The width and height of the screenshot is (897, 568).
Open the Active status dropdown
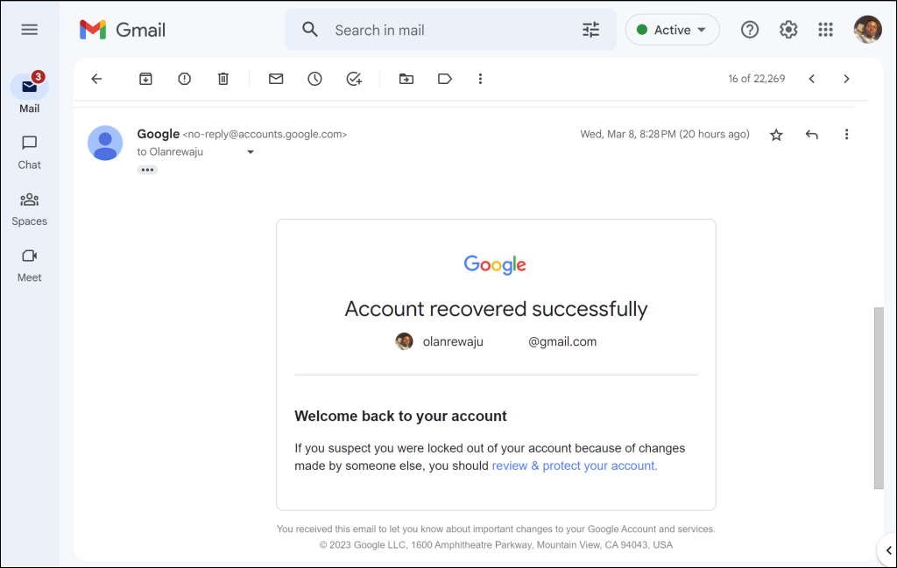click(x=673, y=30)
